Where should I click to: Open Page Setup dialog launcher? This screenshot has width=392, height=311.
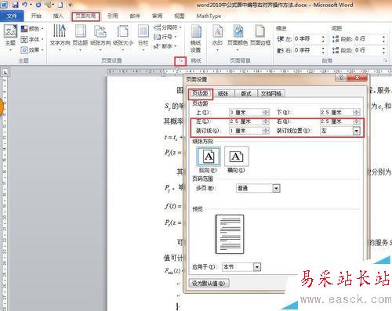coord(180,61)
